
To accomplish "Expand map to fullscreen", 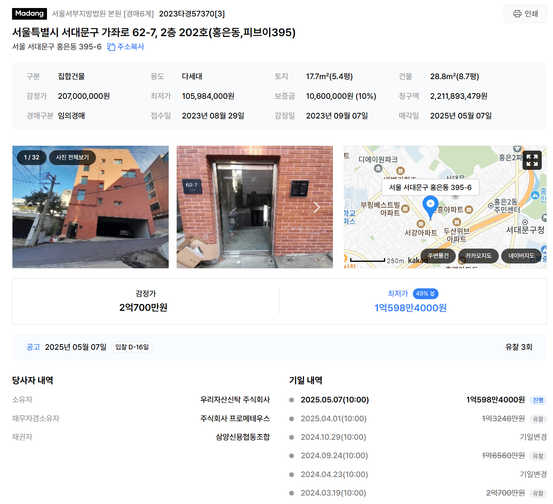I will [x=532, y=160].
